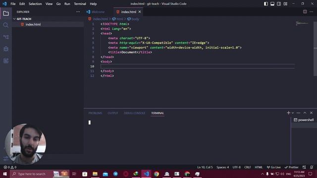This screenshot has width=317, height=178.
Task: Open the Selection menu
Action: pyautogui.click(x=35, y=4)
